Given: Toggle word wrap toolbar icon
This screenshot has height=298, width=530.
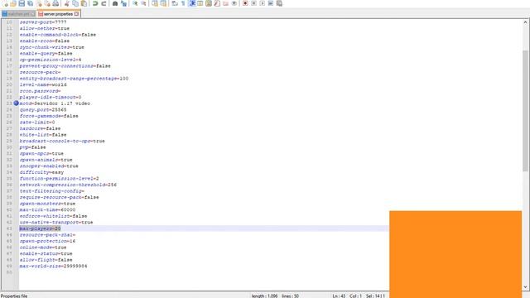Looking at the screenshot, I should pos(175,3).
